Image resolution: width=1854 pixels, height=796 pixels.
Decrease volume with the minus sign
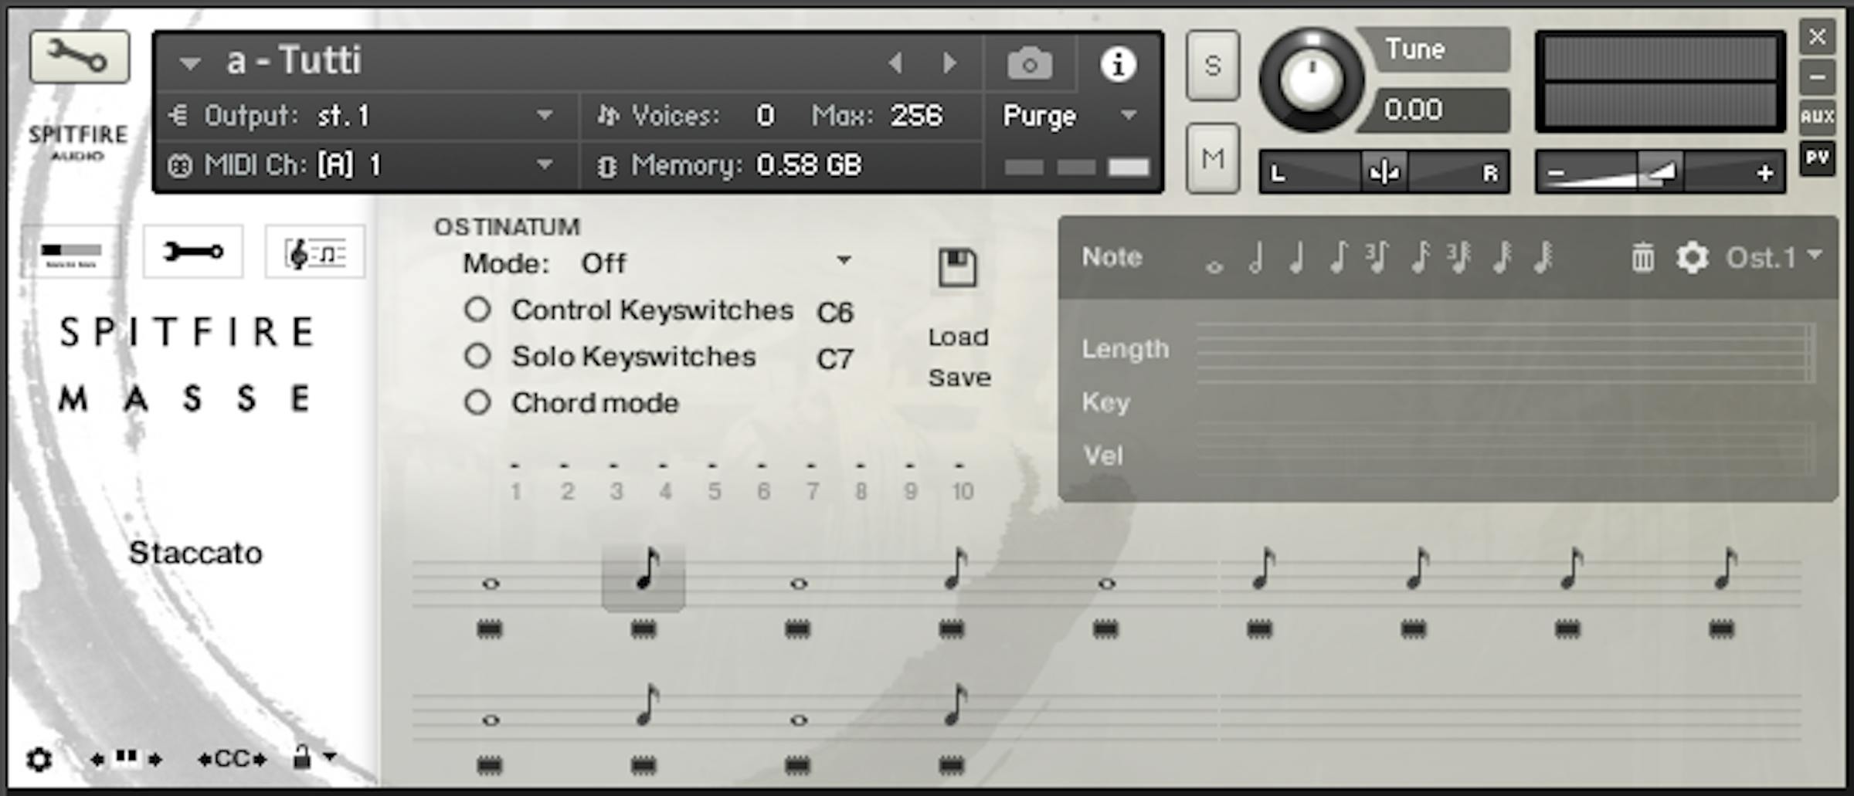click(x=1556, y=173)
